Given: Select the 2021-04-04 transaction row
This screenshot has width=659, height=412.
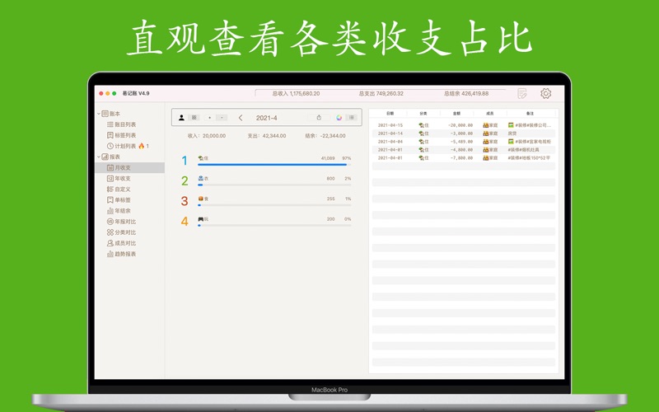Looking at the screenshot, I should (464, 142).
